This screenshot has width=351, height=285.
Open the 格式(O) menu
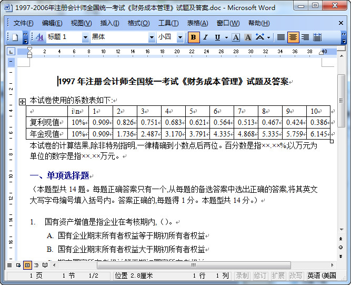coord(138,23)
